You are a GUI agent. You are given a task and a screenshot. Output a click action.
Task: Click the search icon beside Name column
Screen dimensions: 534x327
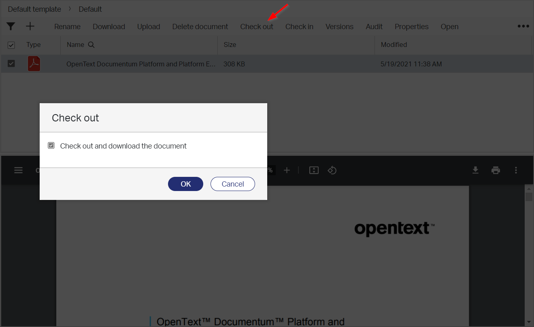pos(91,45)
